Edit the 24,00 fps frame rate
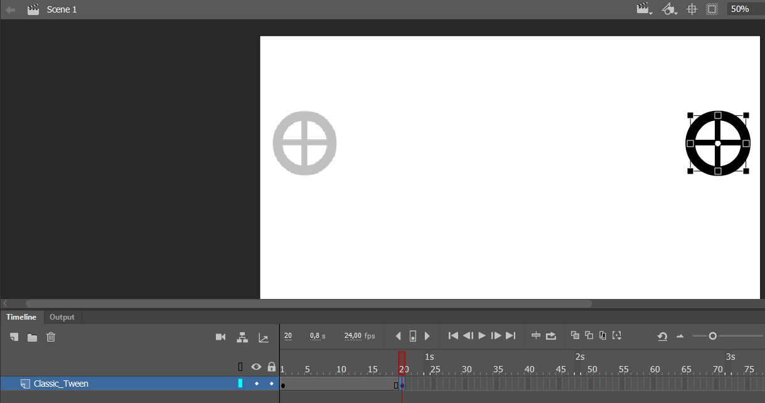The width and height of the screenshot is (765, 403). (x=353, y=336)
